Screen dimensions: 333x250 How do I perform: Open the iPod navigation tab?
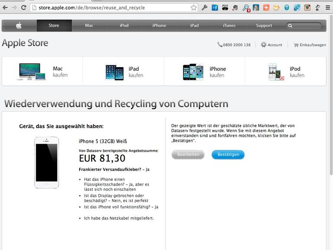(124, 26)
